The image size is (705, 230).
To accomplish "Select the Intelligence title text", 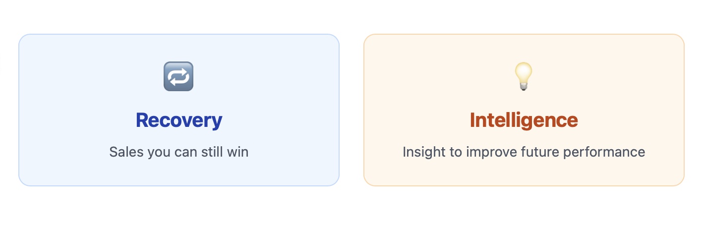I will [x=524, y=120].
